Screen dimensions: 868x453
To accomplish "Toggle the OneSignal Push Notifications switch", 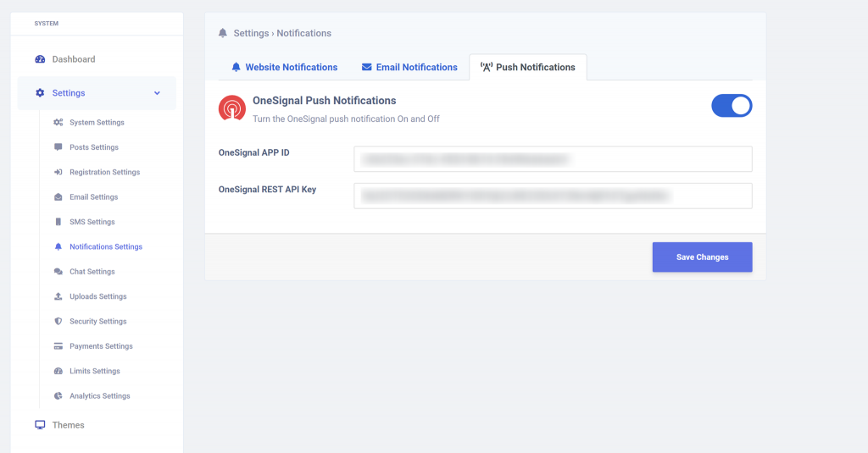I will pos(732,106).
